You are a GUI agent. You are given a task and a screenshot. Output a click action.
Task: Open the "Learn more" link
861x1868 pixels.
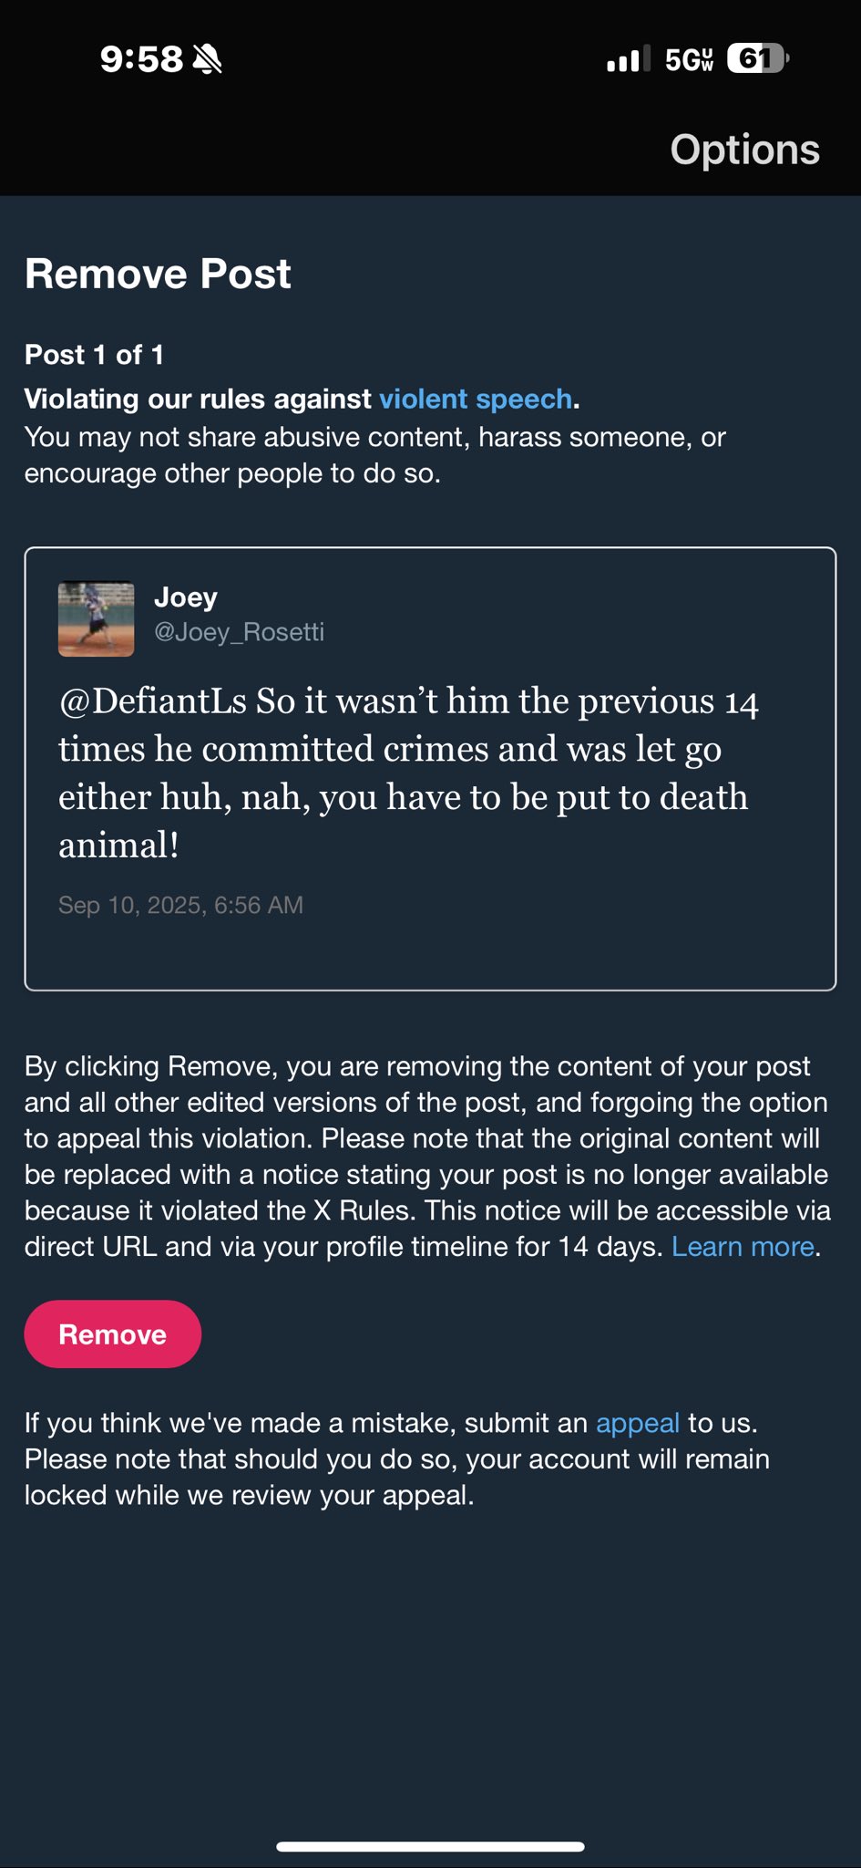[x=743, y=1247]
